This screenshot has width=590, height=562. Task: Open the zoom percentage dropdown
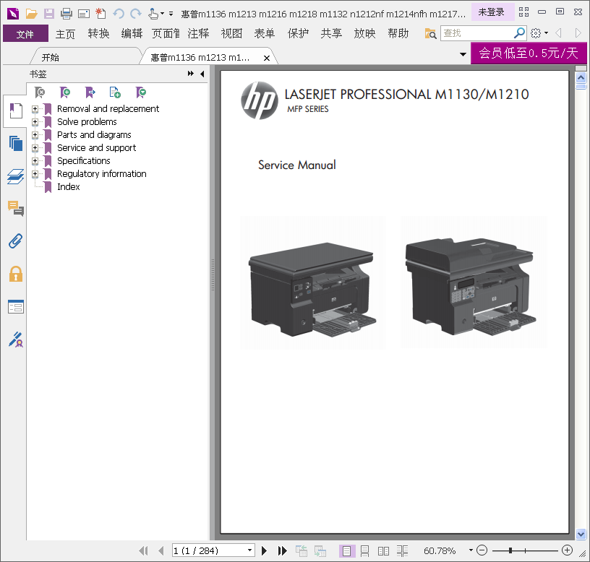pyautogui.click(x=471, y=550)
